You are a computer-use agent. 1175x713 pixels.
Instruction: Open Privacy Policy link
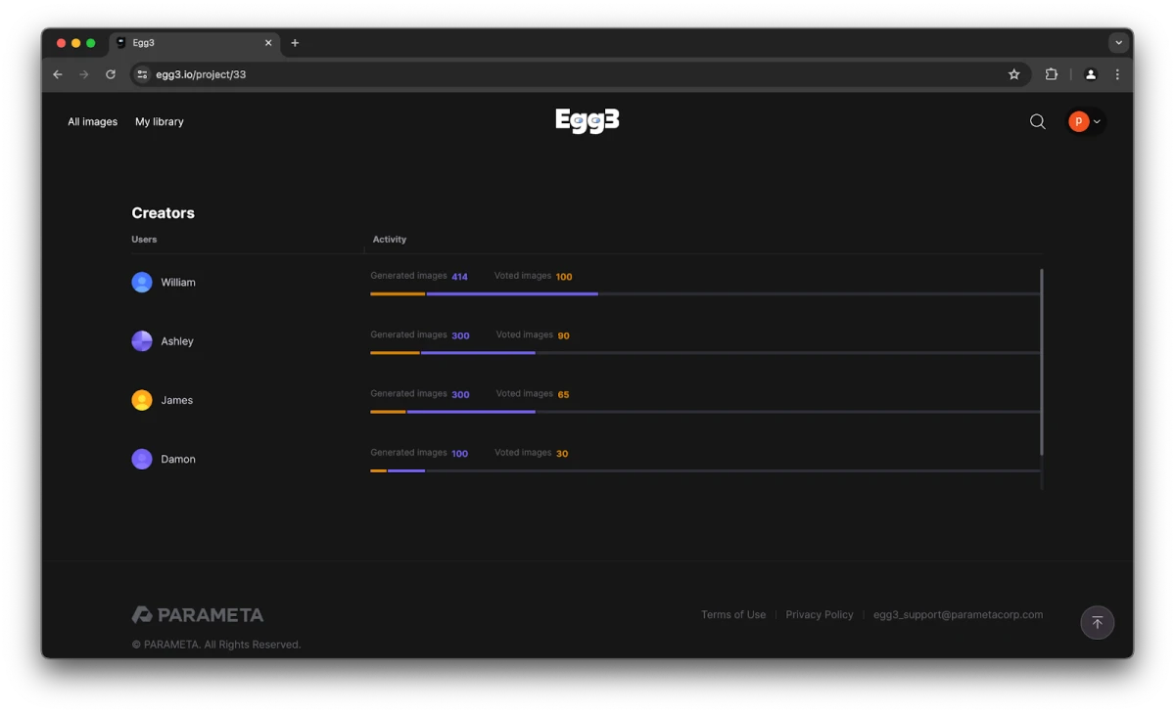820,615
